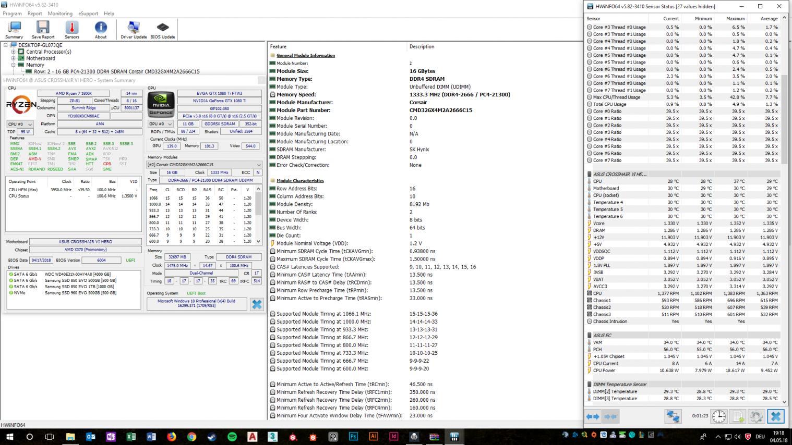Open Photoshop from the taskbar
Viewport: 792px width, 445px height.
click(353, 437)
